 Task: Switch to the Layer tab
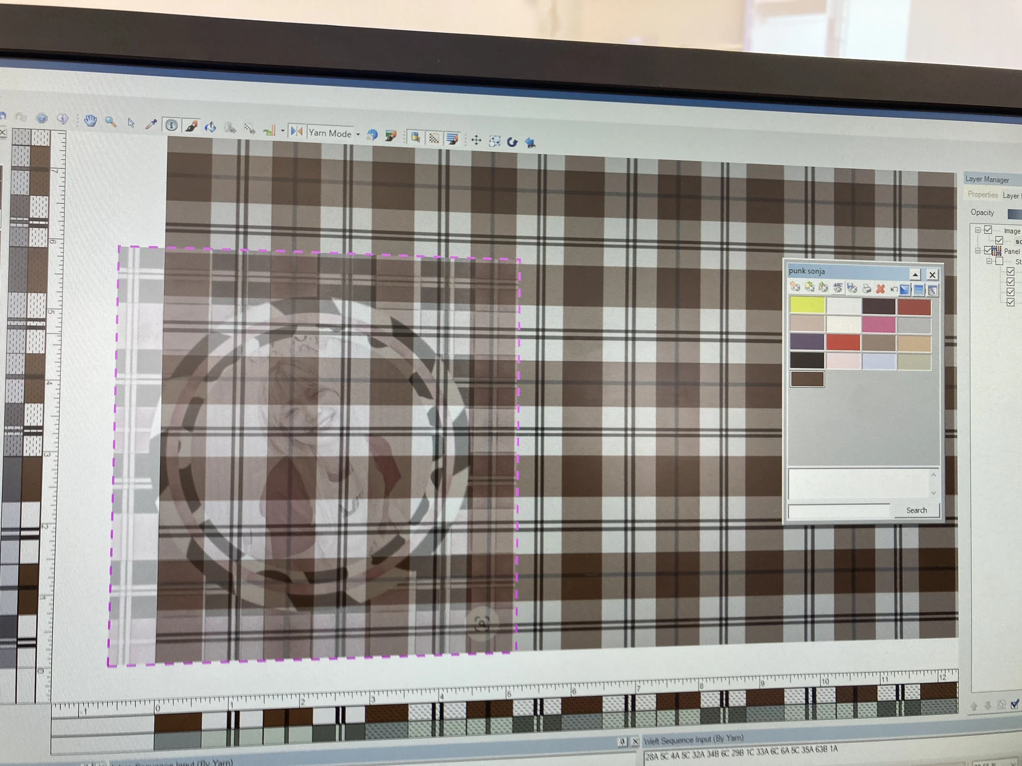tap(1011, 196)
